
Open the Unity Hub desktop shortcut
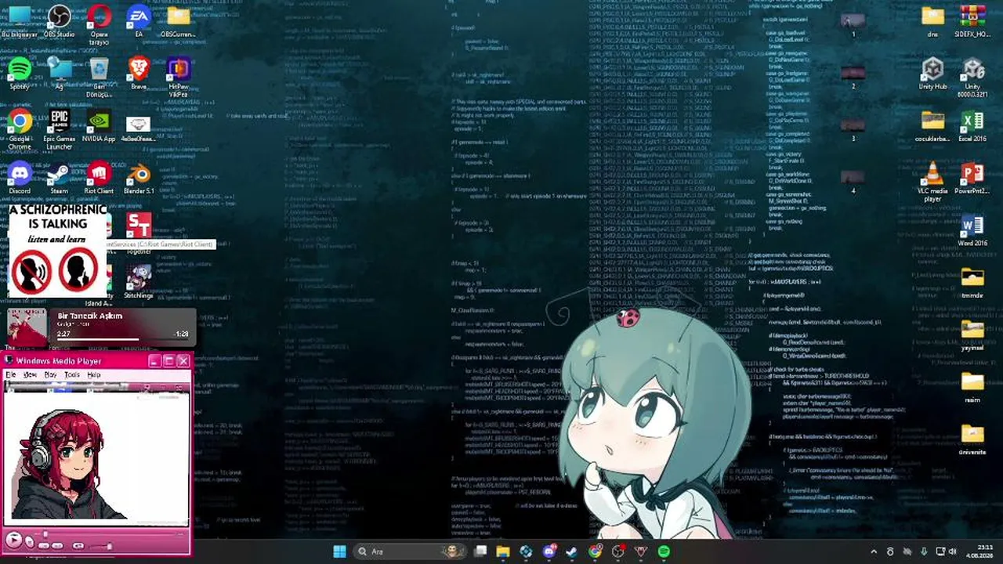tap(932, 74)
